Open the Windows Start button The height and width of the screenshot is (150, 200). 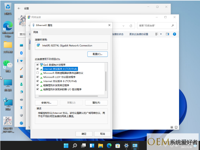[66, 146]
